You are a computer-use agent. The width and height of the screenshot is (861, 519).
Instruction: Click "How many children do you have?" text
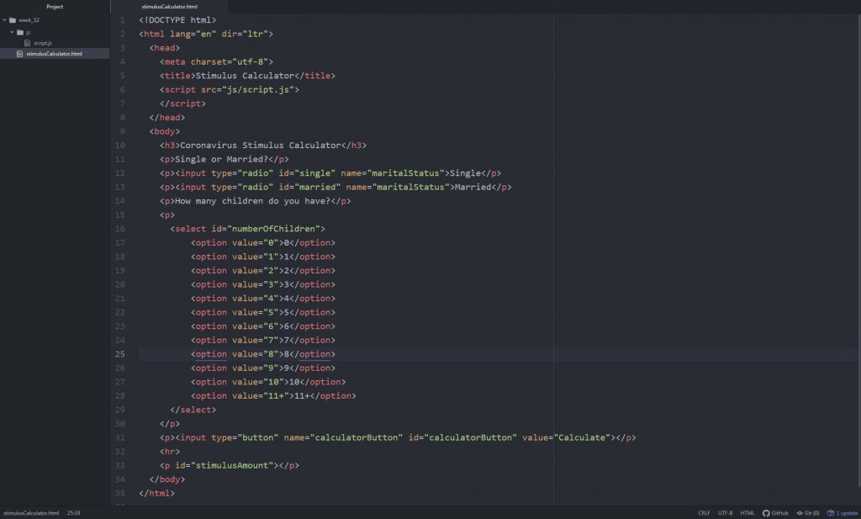click(252, 201)
